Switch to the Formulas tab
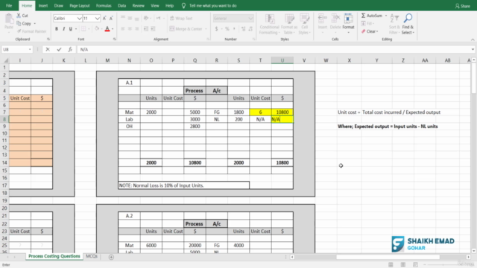 click(104, 5)
